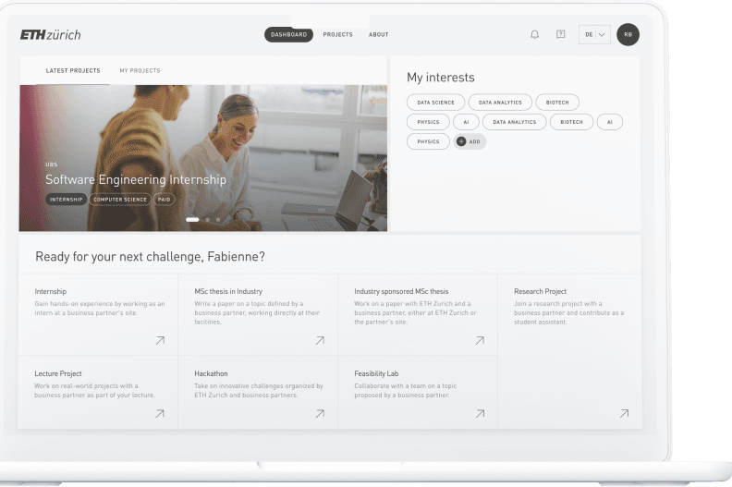Click the Hackathon card arrow icon
This screenshot has width=732, height=487.
coord(320,414)
